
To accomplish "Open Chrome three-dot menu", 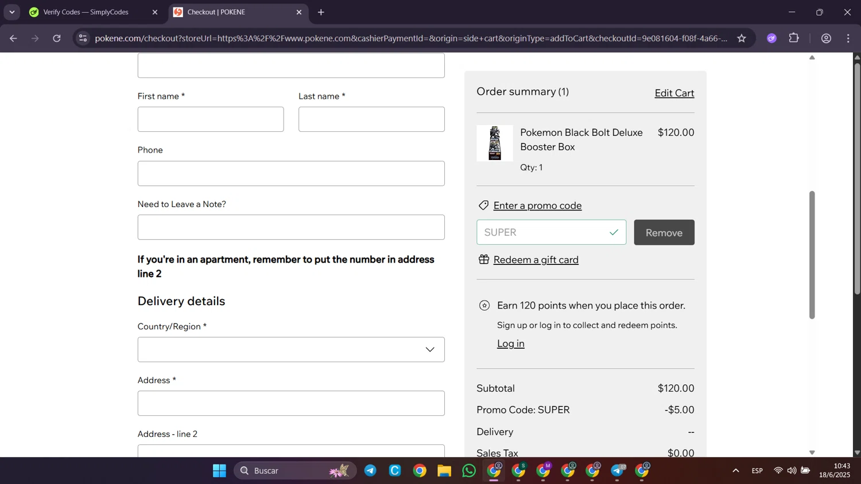I will coord(848,38).
